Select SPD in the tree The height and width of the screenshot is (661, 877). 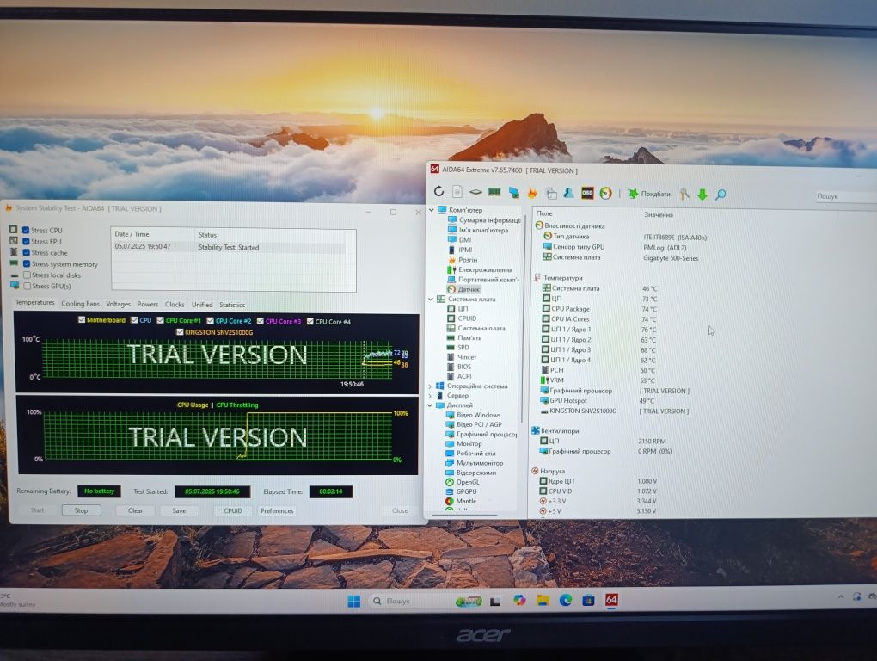pyautogui.click(x=458, y=348)
